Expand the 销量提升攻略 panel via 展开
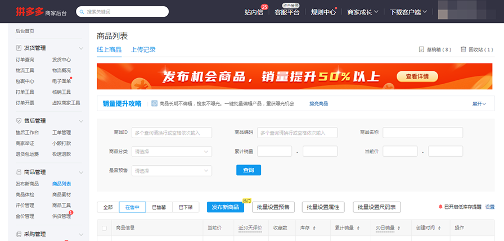 [479, 104]
